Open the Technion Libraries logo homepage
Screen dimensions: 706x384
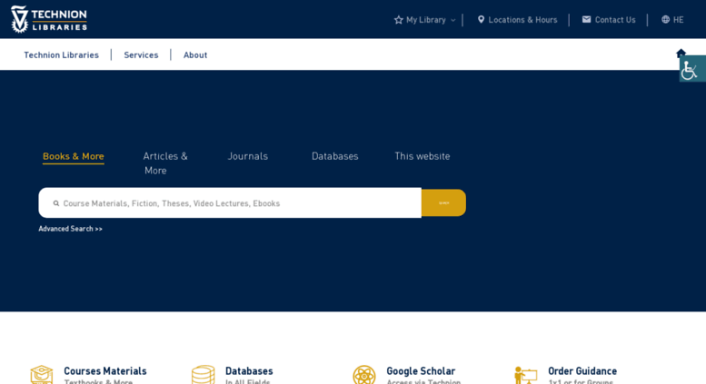click(49, 19)
